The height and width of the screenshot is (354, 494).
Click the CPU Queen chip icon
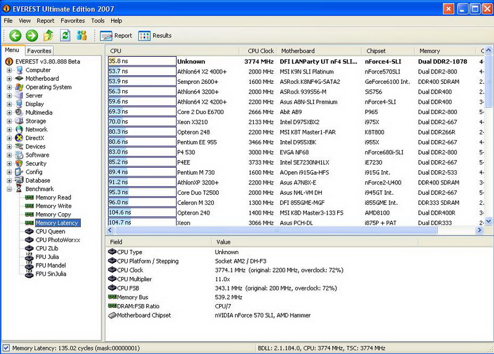(x=29, y=231)
